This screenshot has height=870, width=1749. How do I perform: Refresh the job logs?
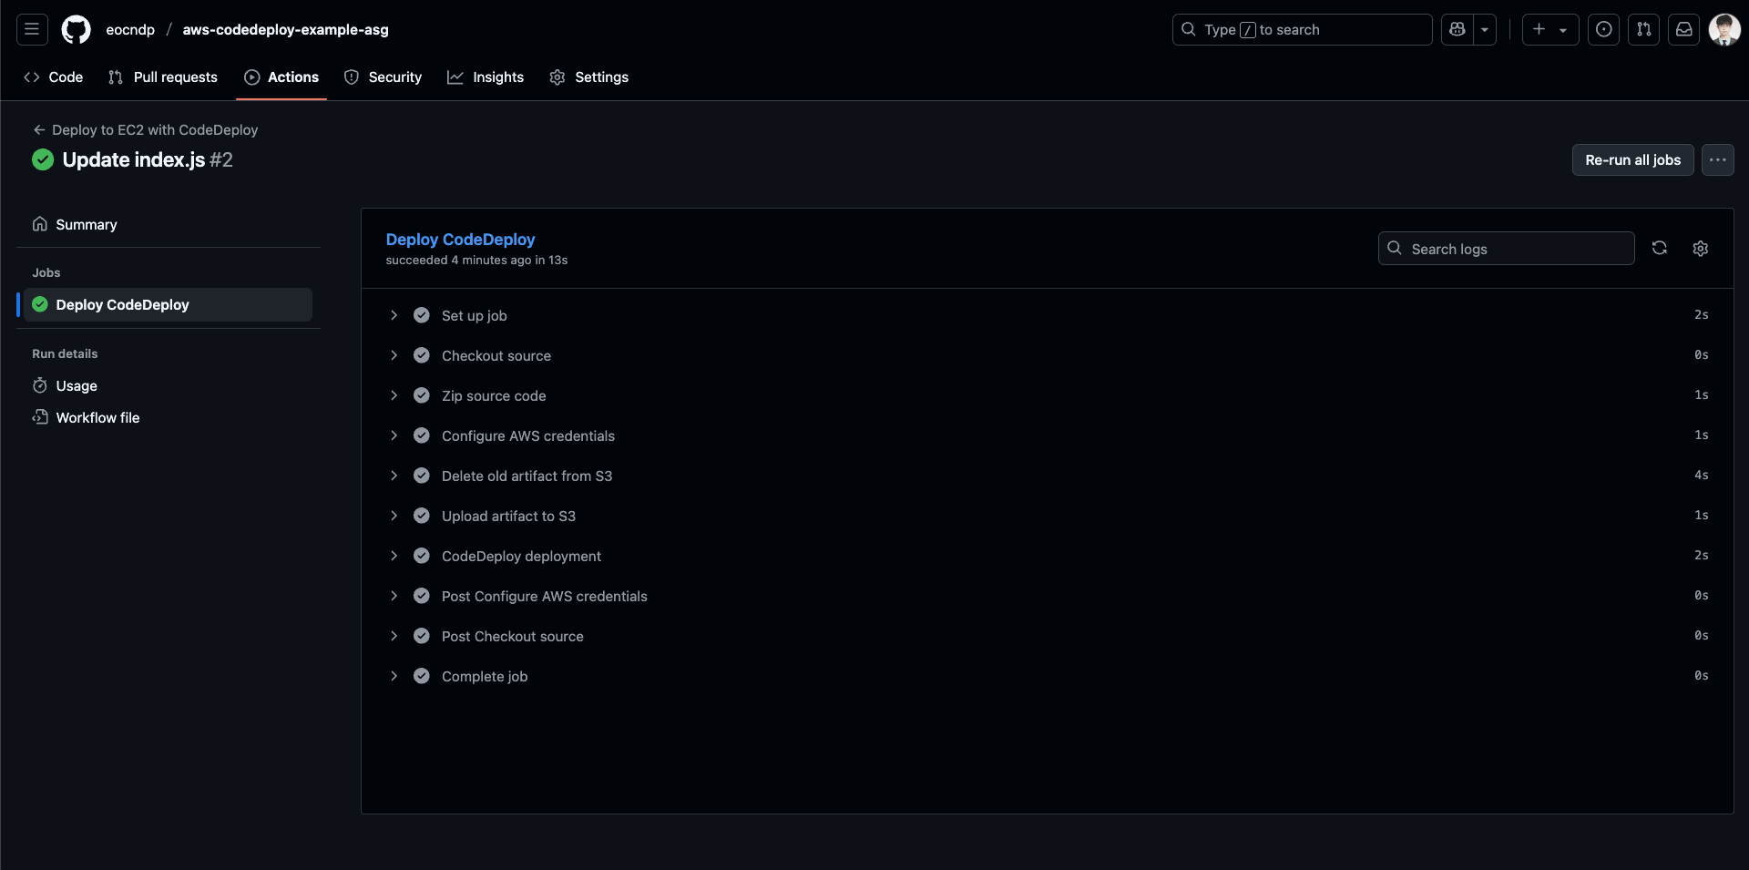[x=1660, y=248]
